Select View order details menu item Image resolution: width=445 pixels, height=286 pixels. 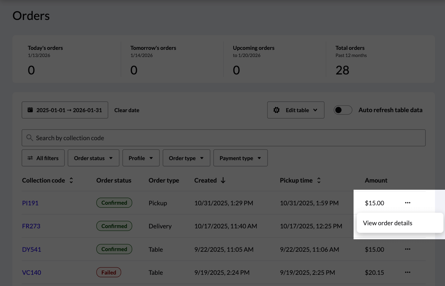click(388, 223)
